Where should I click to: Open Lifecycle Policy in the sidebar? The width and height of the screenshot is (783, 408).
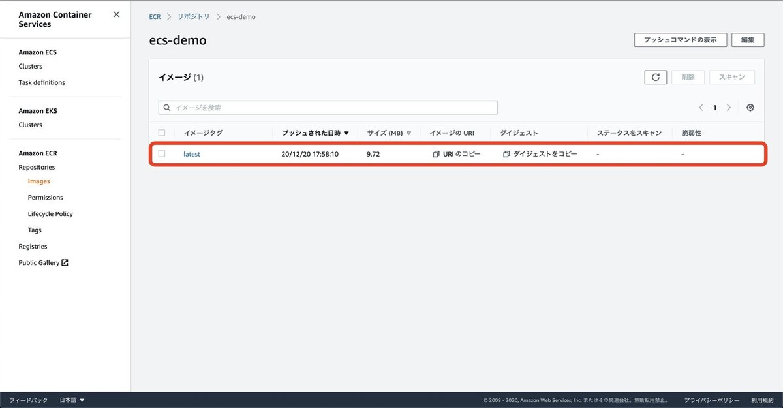coord(50,214)
